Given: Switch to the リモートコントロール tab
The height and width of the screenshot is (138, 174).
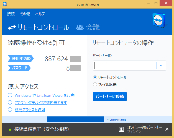Looking at the screenshot, I should [x=39, y=27].
